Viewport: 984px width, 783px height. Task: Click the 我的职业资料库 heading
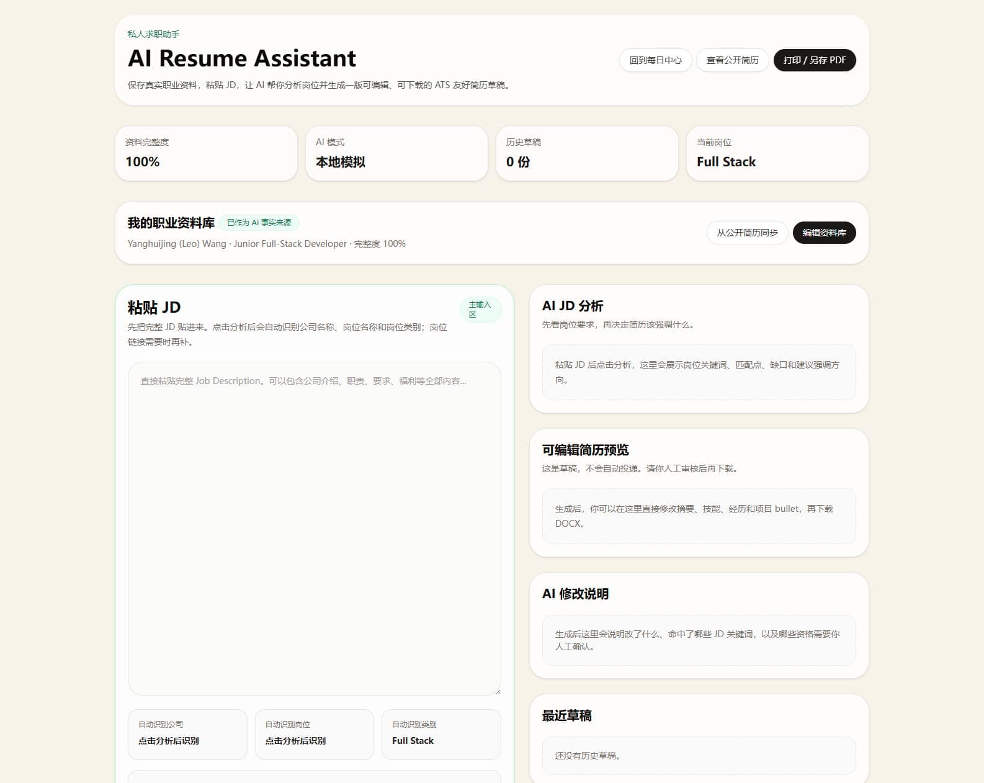[171, 223]
